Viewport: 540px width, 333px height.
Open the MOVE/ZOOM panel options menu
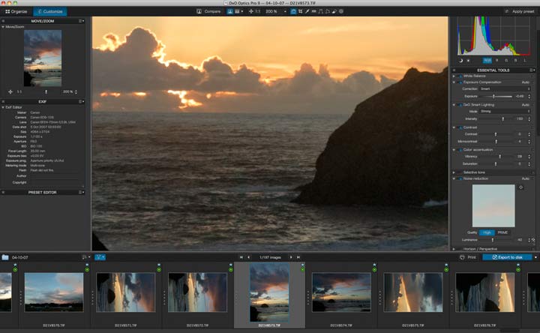pyautogui.click(x=81, y=21)
